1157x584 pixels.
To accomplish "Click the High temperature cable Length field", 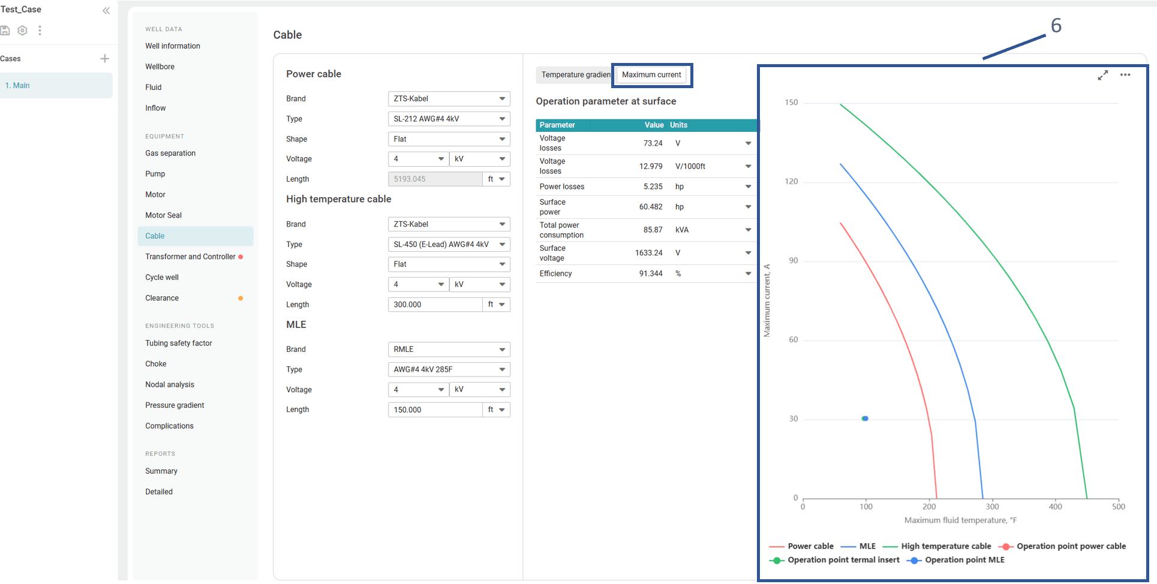I will pyautogui.click(x=435, y=305).
